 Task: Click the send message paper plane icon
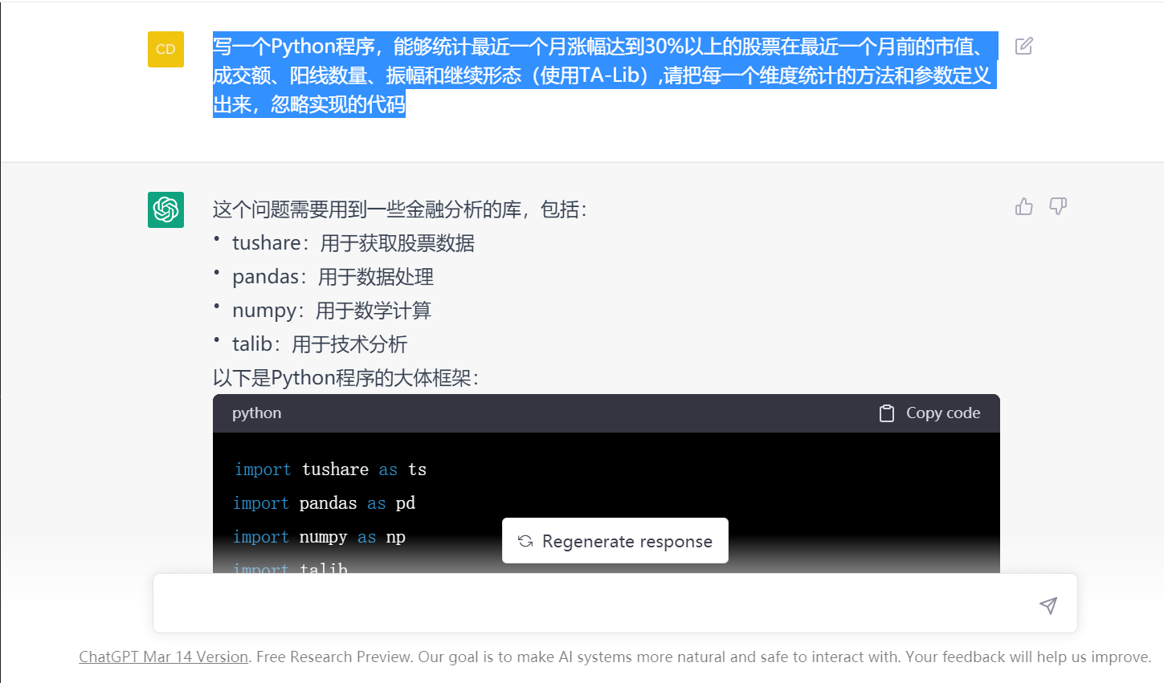click(x=1048, y=605)
